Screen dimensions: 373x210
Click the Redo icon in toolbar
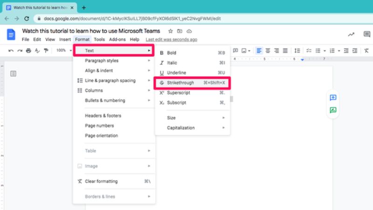click(x=20, y=50)
